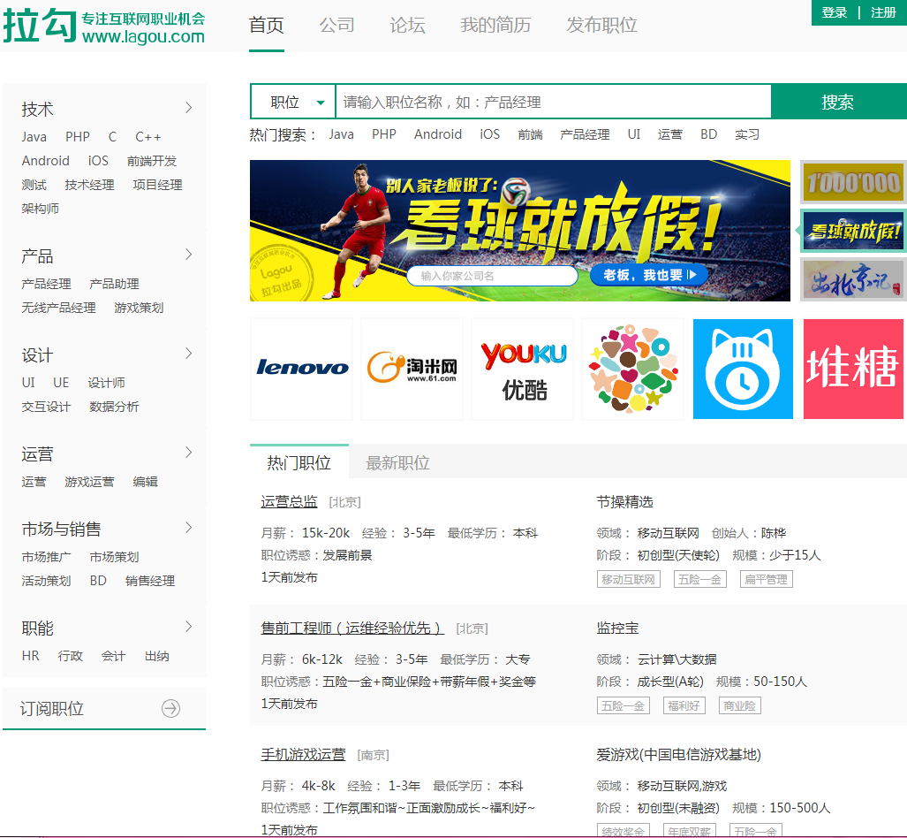Select the 出北京记 banner thumbnail
The image size is (907, 838).
(853, 279)
